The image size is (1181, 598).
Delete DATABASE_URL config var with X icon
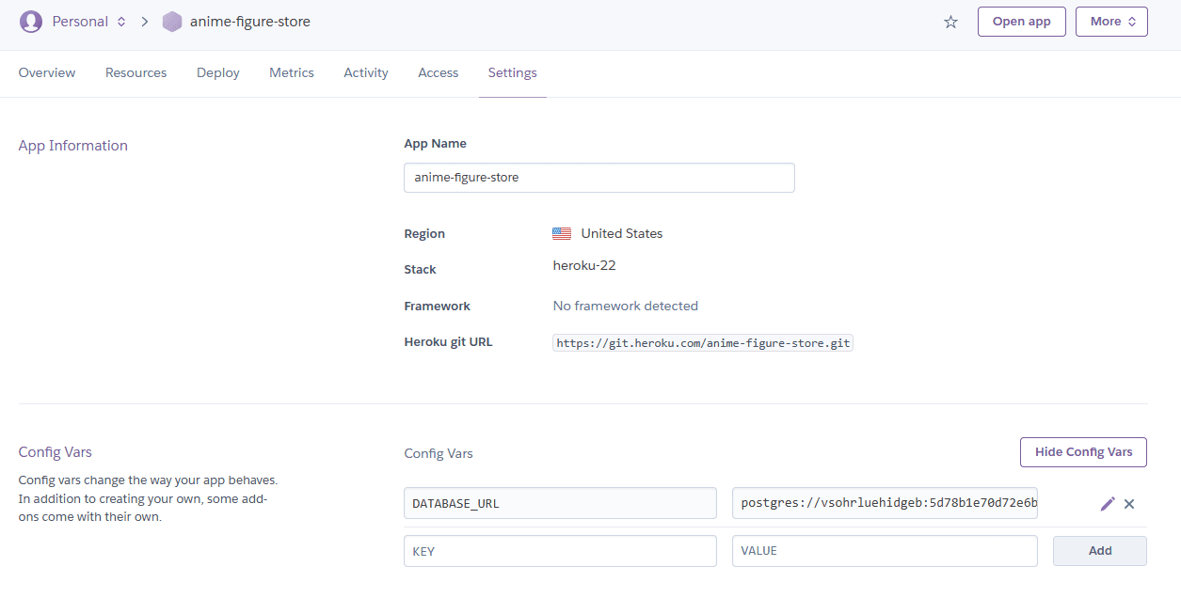[1129, 504]
